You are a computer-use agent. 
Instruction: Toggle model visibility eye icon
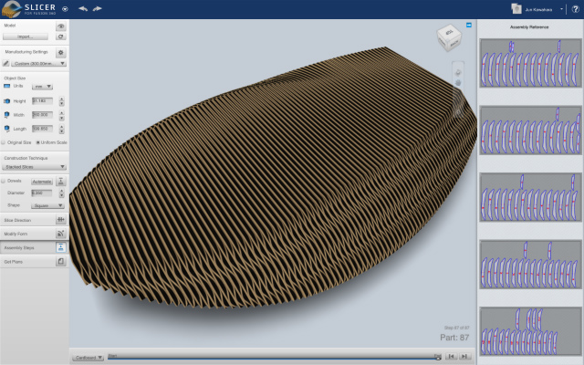61,26
